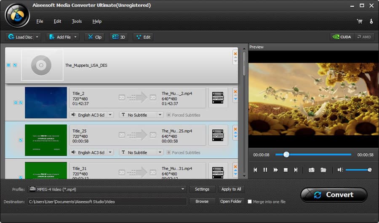Remove Title_2 with the orange X
The height and width of the screenshot is (223, 379).
(x=235, y=92)
